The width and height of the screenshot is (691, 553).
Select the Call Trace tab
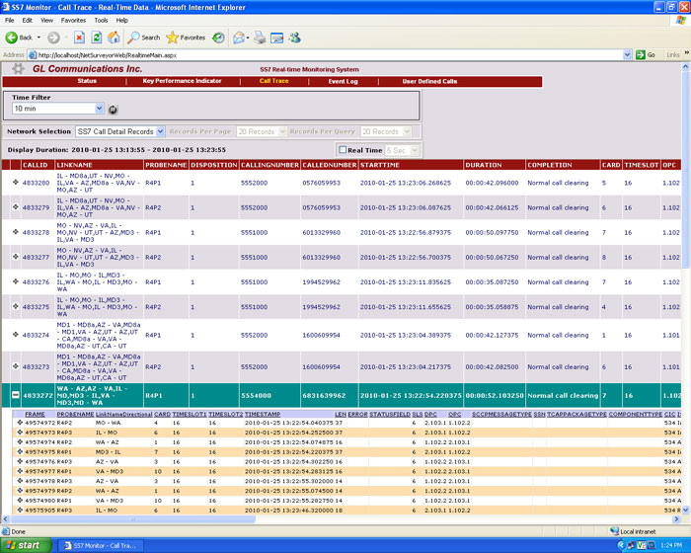[273, 81]
